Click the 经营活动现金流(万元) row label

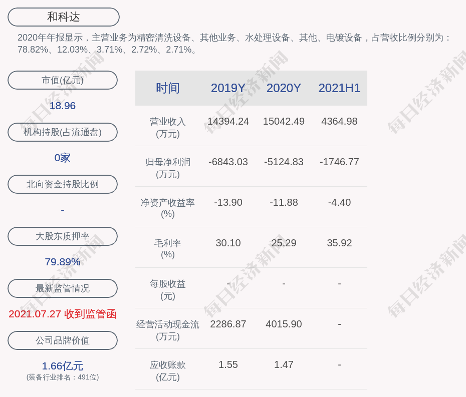pyautogui.click(x=168, y=330)
